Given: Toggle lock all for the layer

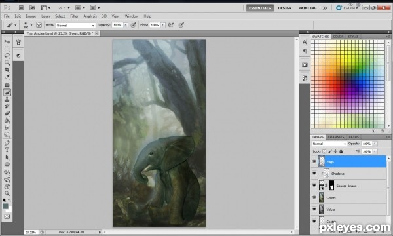Looking at the screenshot, I should (341, 151).
